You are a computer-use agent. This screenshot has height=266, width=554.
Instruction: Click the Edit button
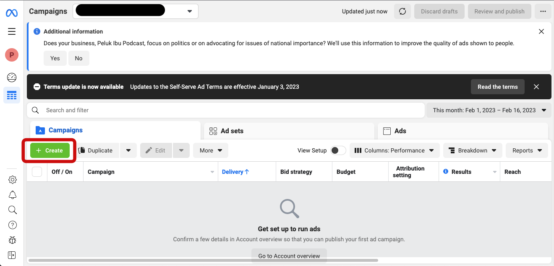point(156,150)
